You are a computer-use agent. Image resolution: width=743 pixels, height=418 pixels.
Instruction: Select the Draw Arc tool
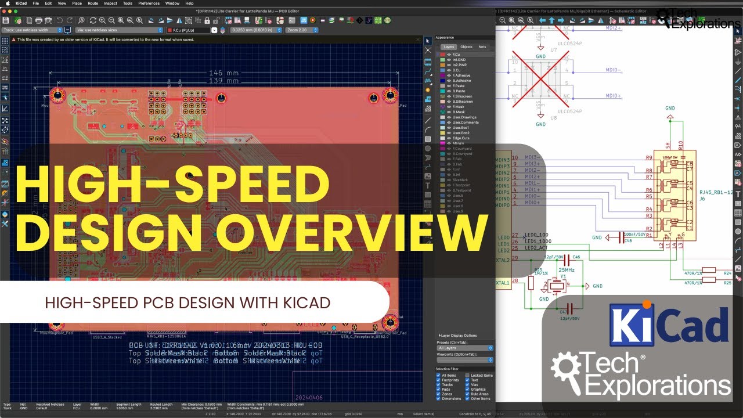[428, 130]
